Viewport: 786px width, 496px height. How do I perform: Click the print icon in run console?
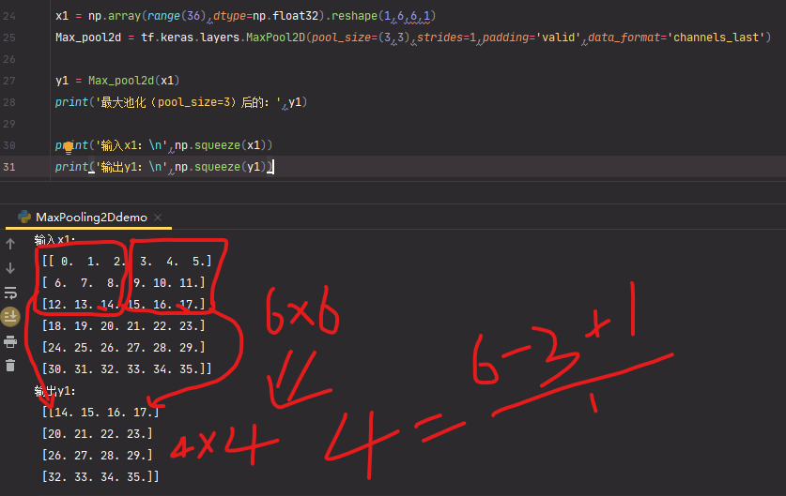10,342
